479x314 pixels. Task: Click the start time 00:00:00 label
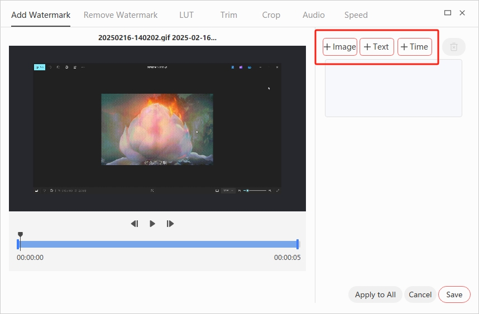30,258
